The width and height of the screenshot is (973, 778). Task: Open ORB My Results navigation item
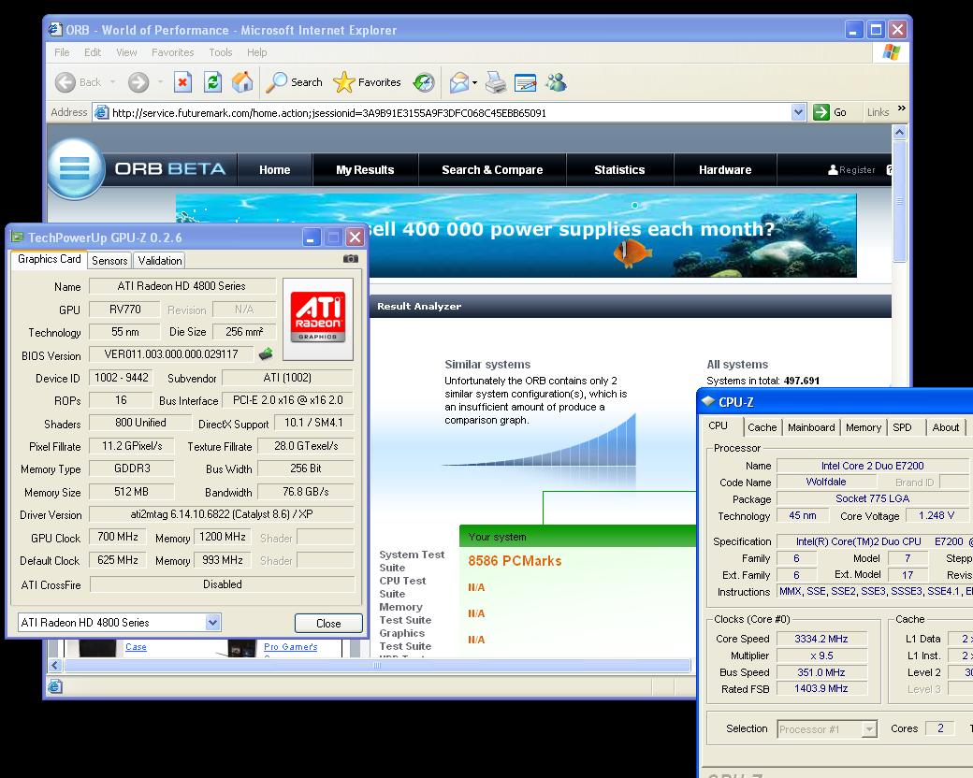point(365,169)
